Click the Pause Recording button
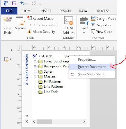Image resolution: width=126 pixels, height=129 pixels. point(42,25)
